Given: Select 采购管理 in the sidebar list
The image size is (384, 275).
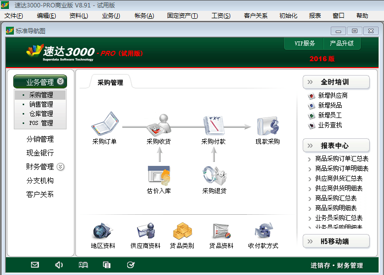Looking at the screenshot, I should click(40, 95).
